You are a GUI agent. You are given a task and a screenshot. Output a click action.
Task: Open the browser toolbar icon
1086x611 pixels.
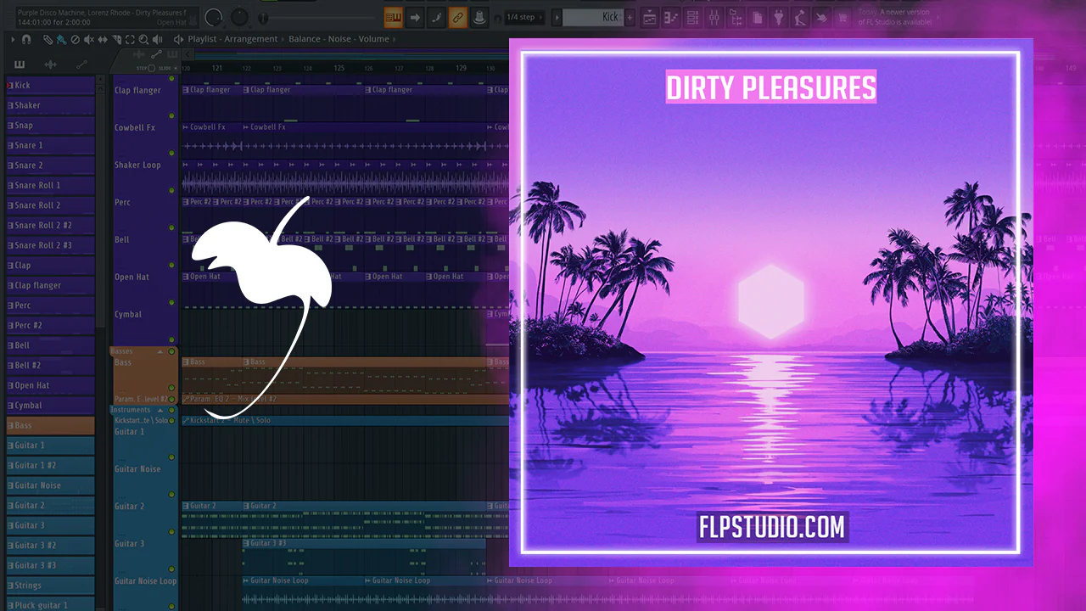[x=735, y=17]
